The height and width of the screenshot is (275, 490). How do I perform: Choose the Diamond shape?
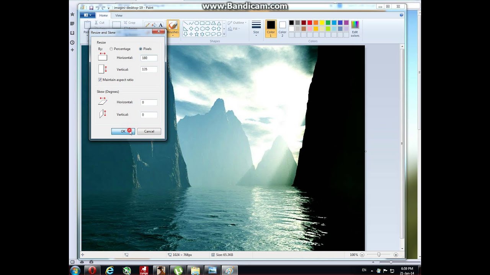click(x=191, y=29)
